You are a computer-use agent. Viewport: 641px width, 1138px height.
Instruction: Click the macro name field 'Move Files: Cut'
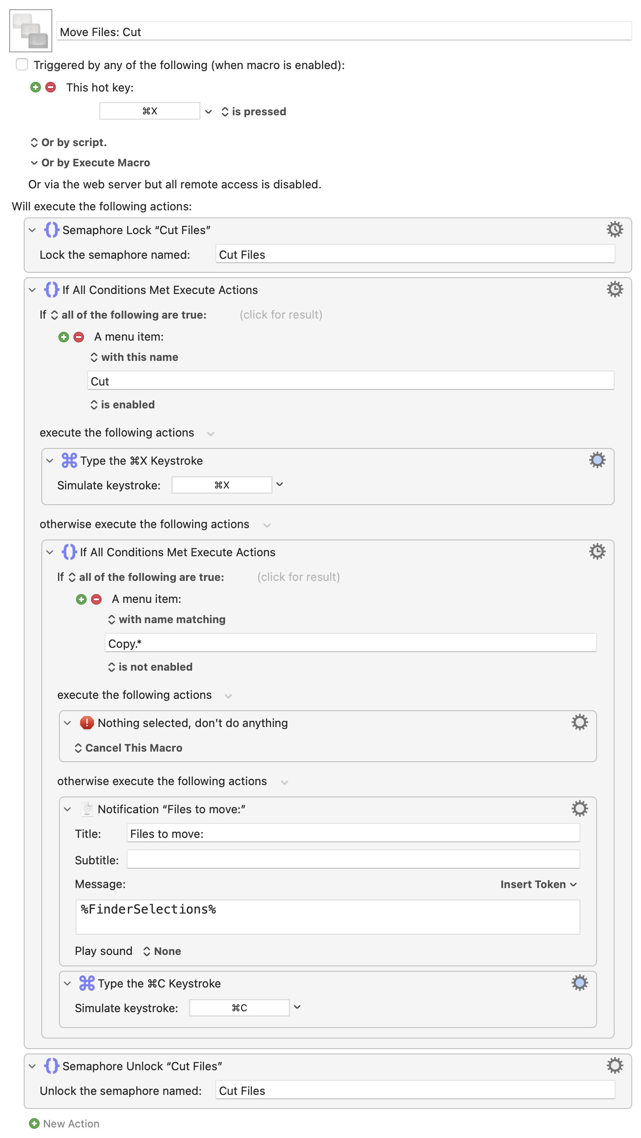pyautogui.click(x=343, y=32)
